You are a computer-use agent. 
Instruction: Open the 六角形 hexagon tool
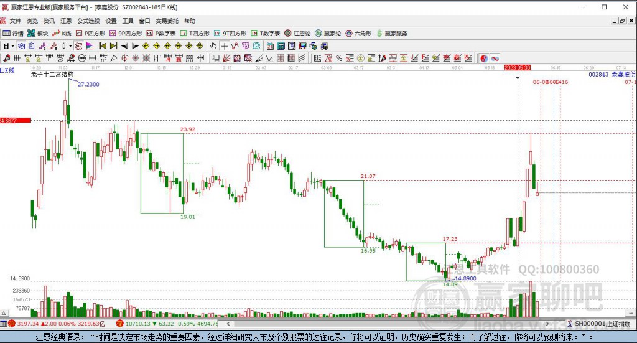(x=358, y=34)
